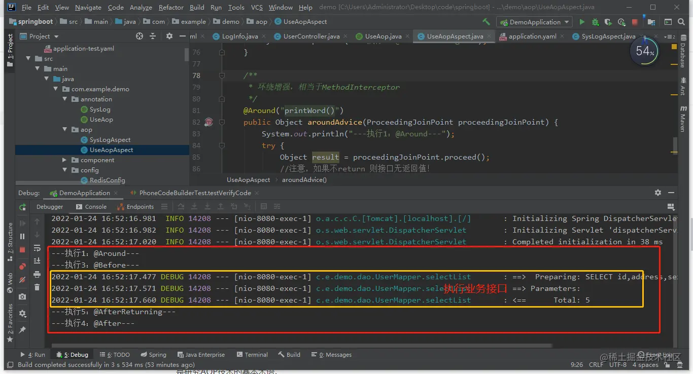The height and width of the screenshot is (374, 693).
Task: Switch to the Endpoints tab
Action: (135, 206)
